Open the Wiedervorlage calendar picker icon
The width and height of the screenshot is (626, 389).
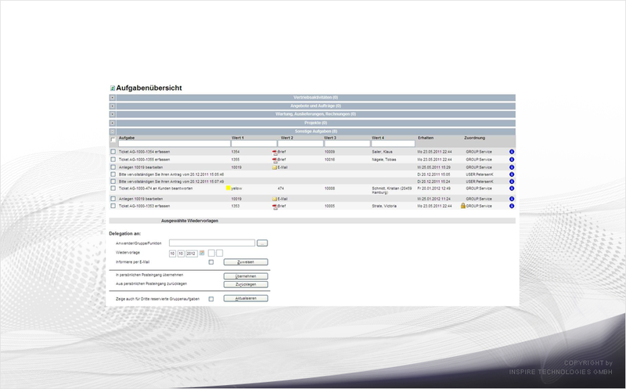(202, 253)
